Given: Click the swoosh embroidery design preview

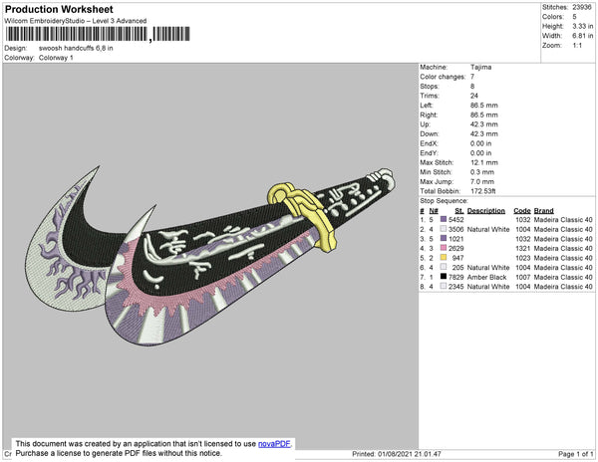Looking at the screenshot, I should coord(211,255).
